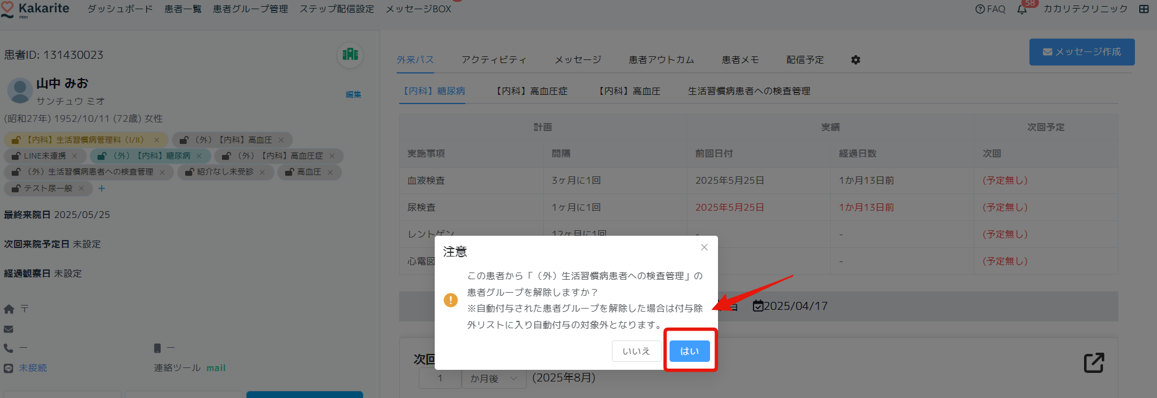Remove the 高血圧 tag via its X
This screenshot has height=398, width=1157.
[x=330, y=173]
